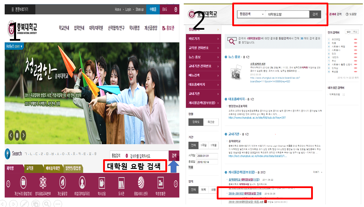Click 더보기 for 게시물검색 results
This screenshot has width=364, height=207.
pos(317,172)
